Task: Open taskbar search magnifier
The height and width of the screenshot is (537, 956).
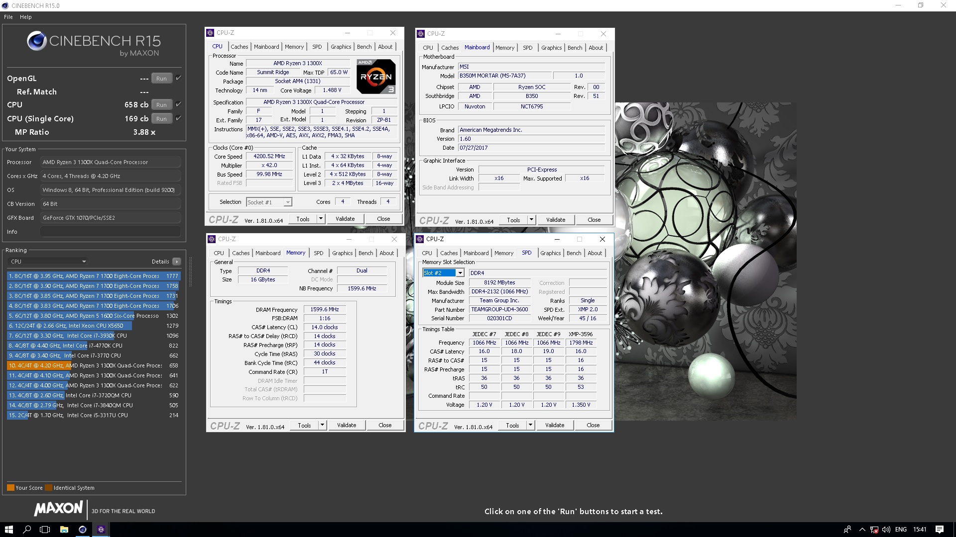Action: pyautogui.click(x=27, y=530)
